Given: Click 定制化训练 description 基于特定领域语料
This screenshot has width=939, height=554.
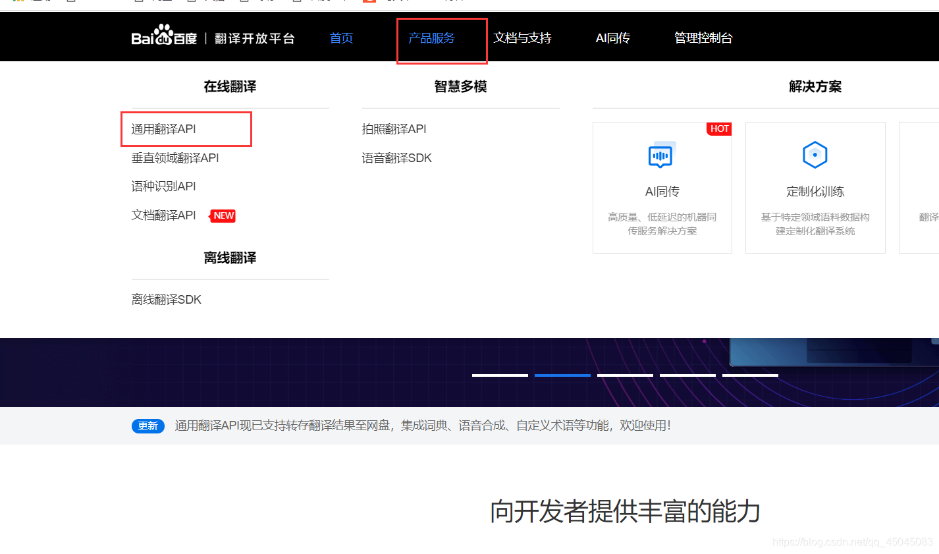Looking at the screenshot, I should point(815,224).
